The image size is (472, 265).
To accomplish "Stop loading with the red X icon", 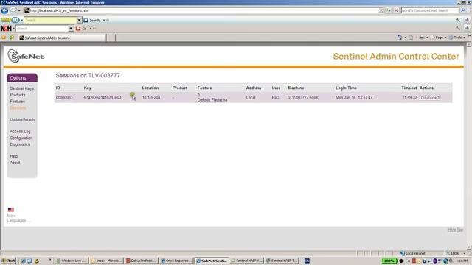I will click(396, 10).
